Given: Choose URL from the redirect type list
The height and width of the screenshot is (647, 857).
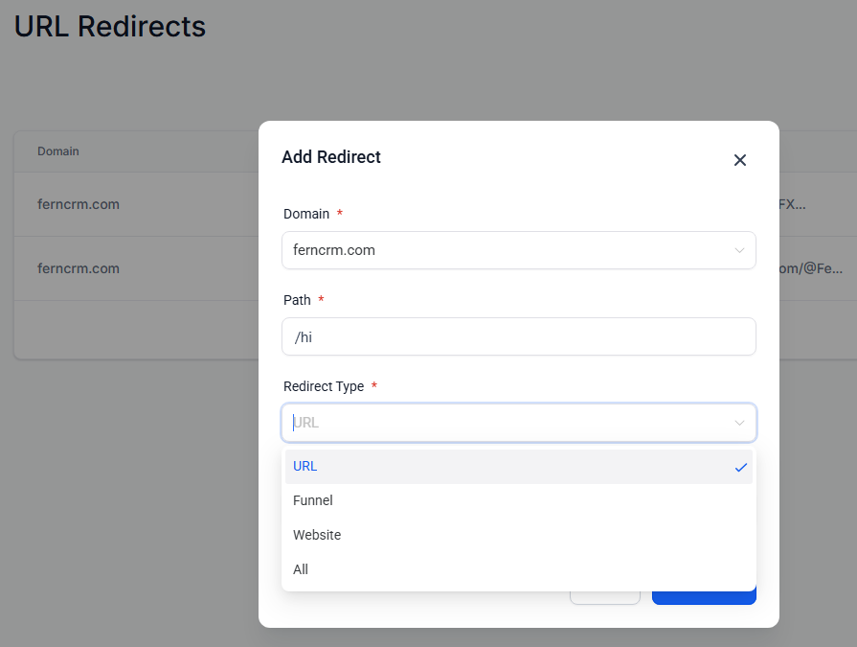Looking at the screenshot, I should [x=304, y=467].
